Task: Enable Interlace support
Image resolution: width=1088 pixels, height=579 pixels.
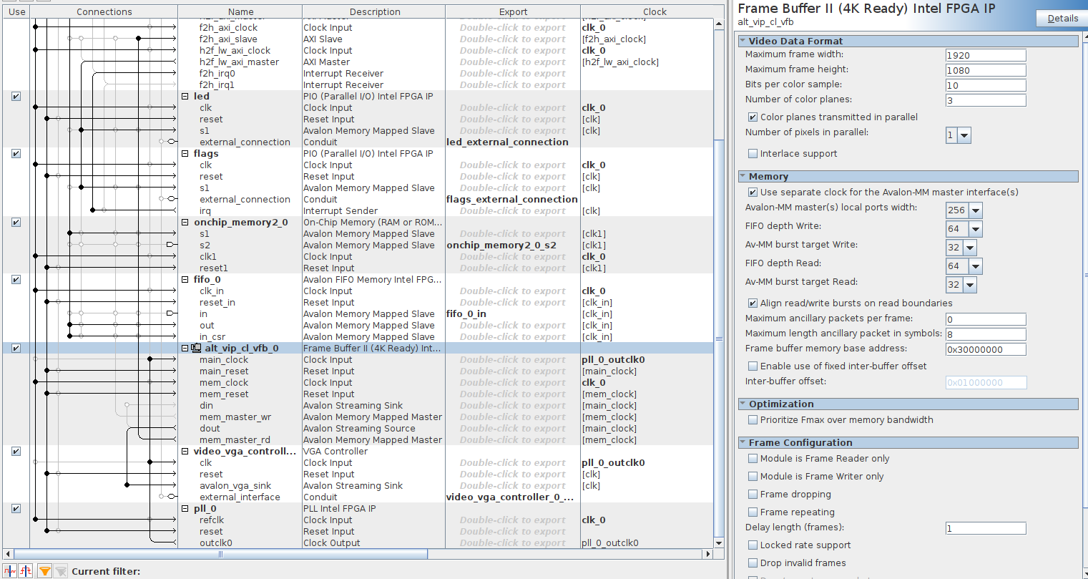Action: click(753, 153)
